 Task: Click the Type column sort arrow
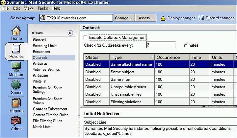point(151,57)
